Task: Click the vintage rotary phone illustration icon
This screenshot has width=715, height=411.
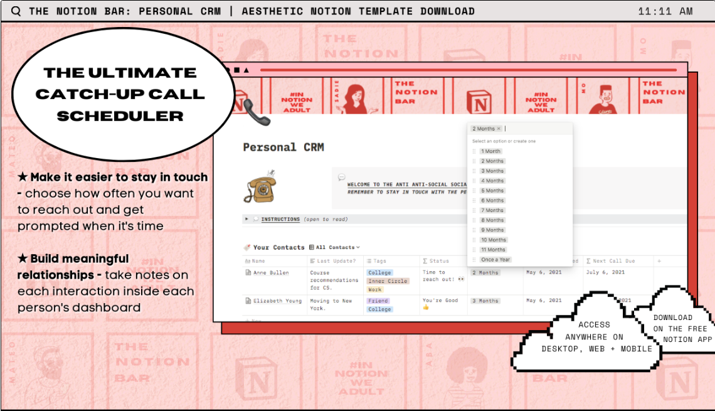Action: tap(261, 189)
